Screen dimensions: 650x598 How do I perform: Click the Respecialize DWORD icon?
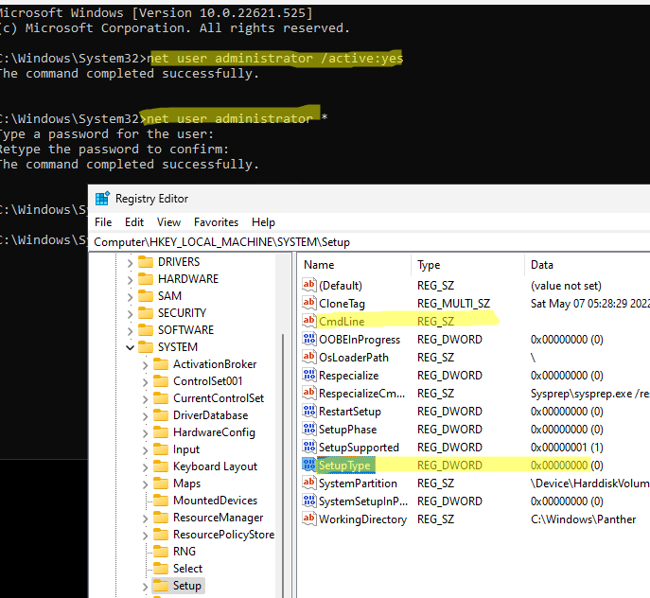pos(308,375)
